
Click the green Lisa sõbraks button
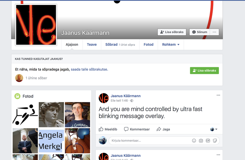tap(204, 71)
